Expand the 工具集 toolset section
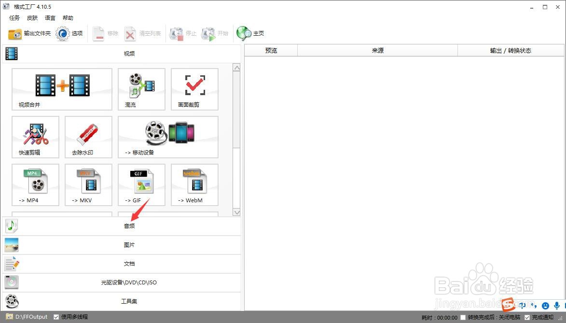Screen dimensions: 566x323 pos(122,301)
